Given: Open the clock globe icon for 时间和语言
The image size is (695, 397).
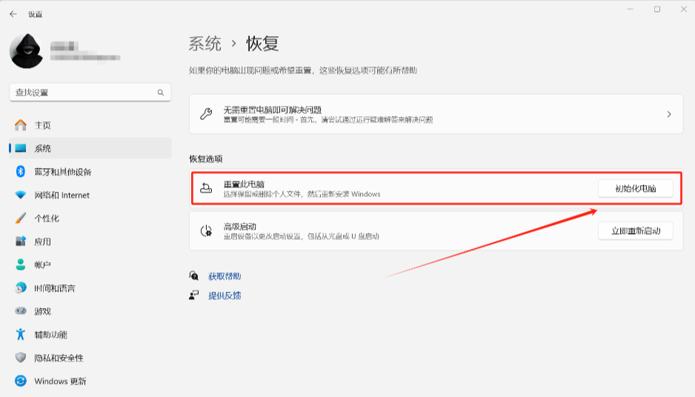Looking at the screenshot, I should point(21,288).
